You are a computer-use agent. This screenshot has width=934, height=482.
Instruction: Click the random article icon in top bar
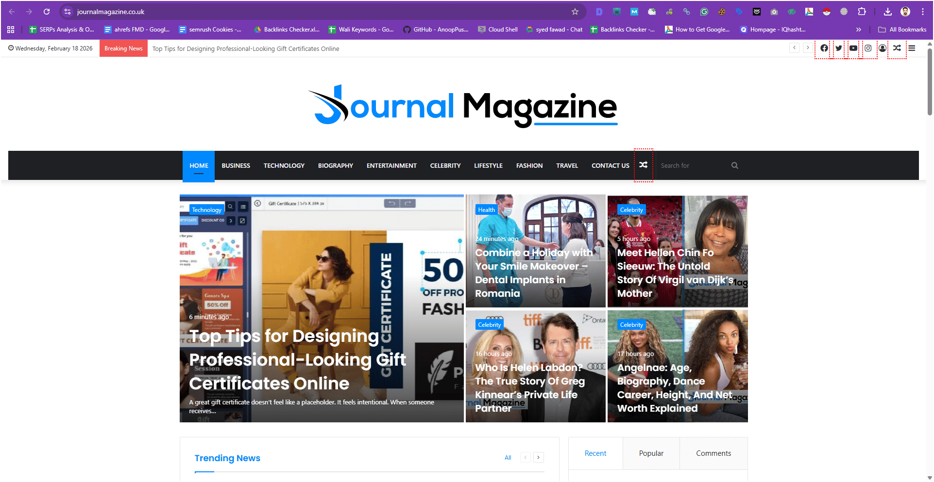pyautogui.click(x=897, y=48)
